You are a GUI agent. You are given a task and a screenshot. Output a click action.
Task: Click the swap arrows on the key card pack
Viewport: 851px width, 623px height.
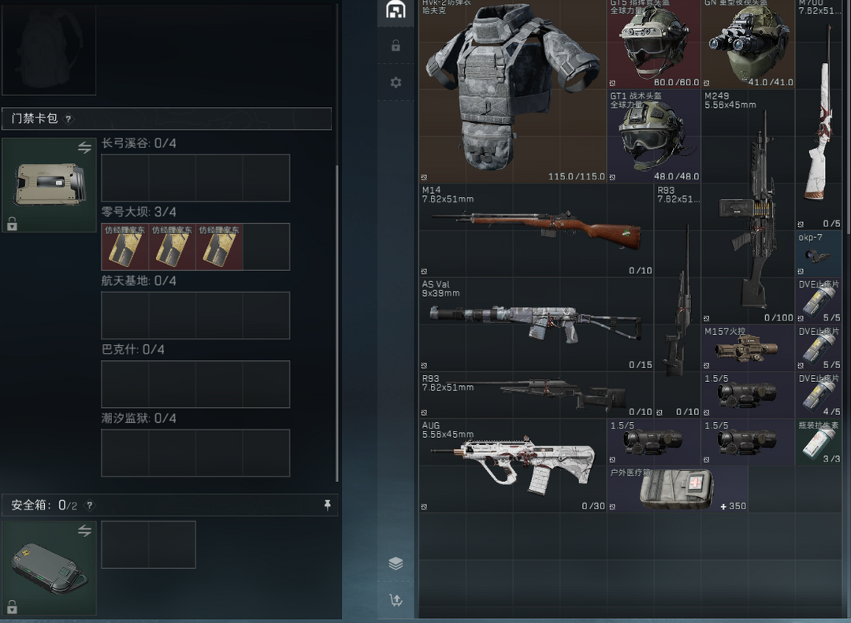tap(84, 147)
